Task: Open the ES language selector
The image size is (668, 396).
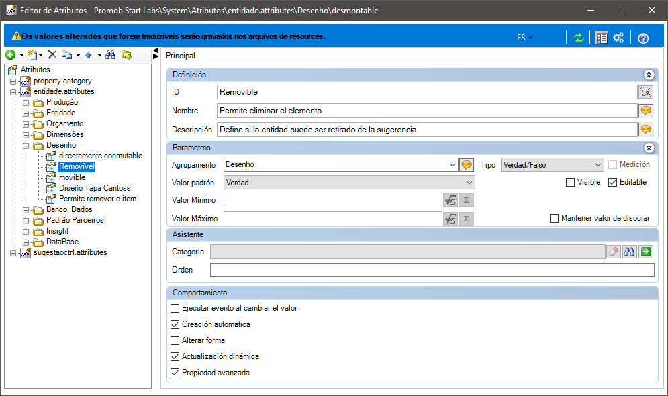Action: coord(524,38)
